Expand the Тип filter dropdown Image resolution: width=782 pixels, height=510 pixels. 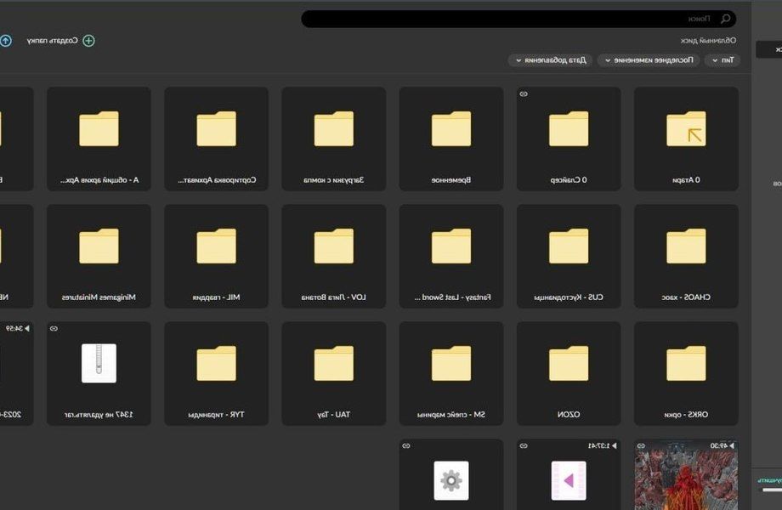click(722, 59)
